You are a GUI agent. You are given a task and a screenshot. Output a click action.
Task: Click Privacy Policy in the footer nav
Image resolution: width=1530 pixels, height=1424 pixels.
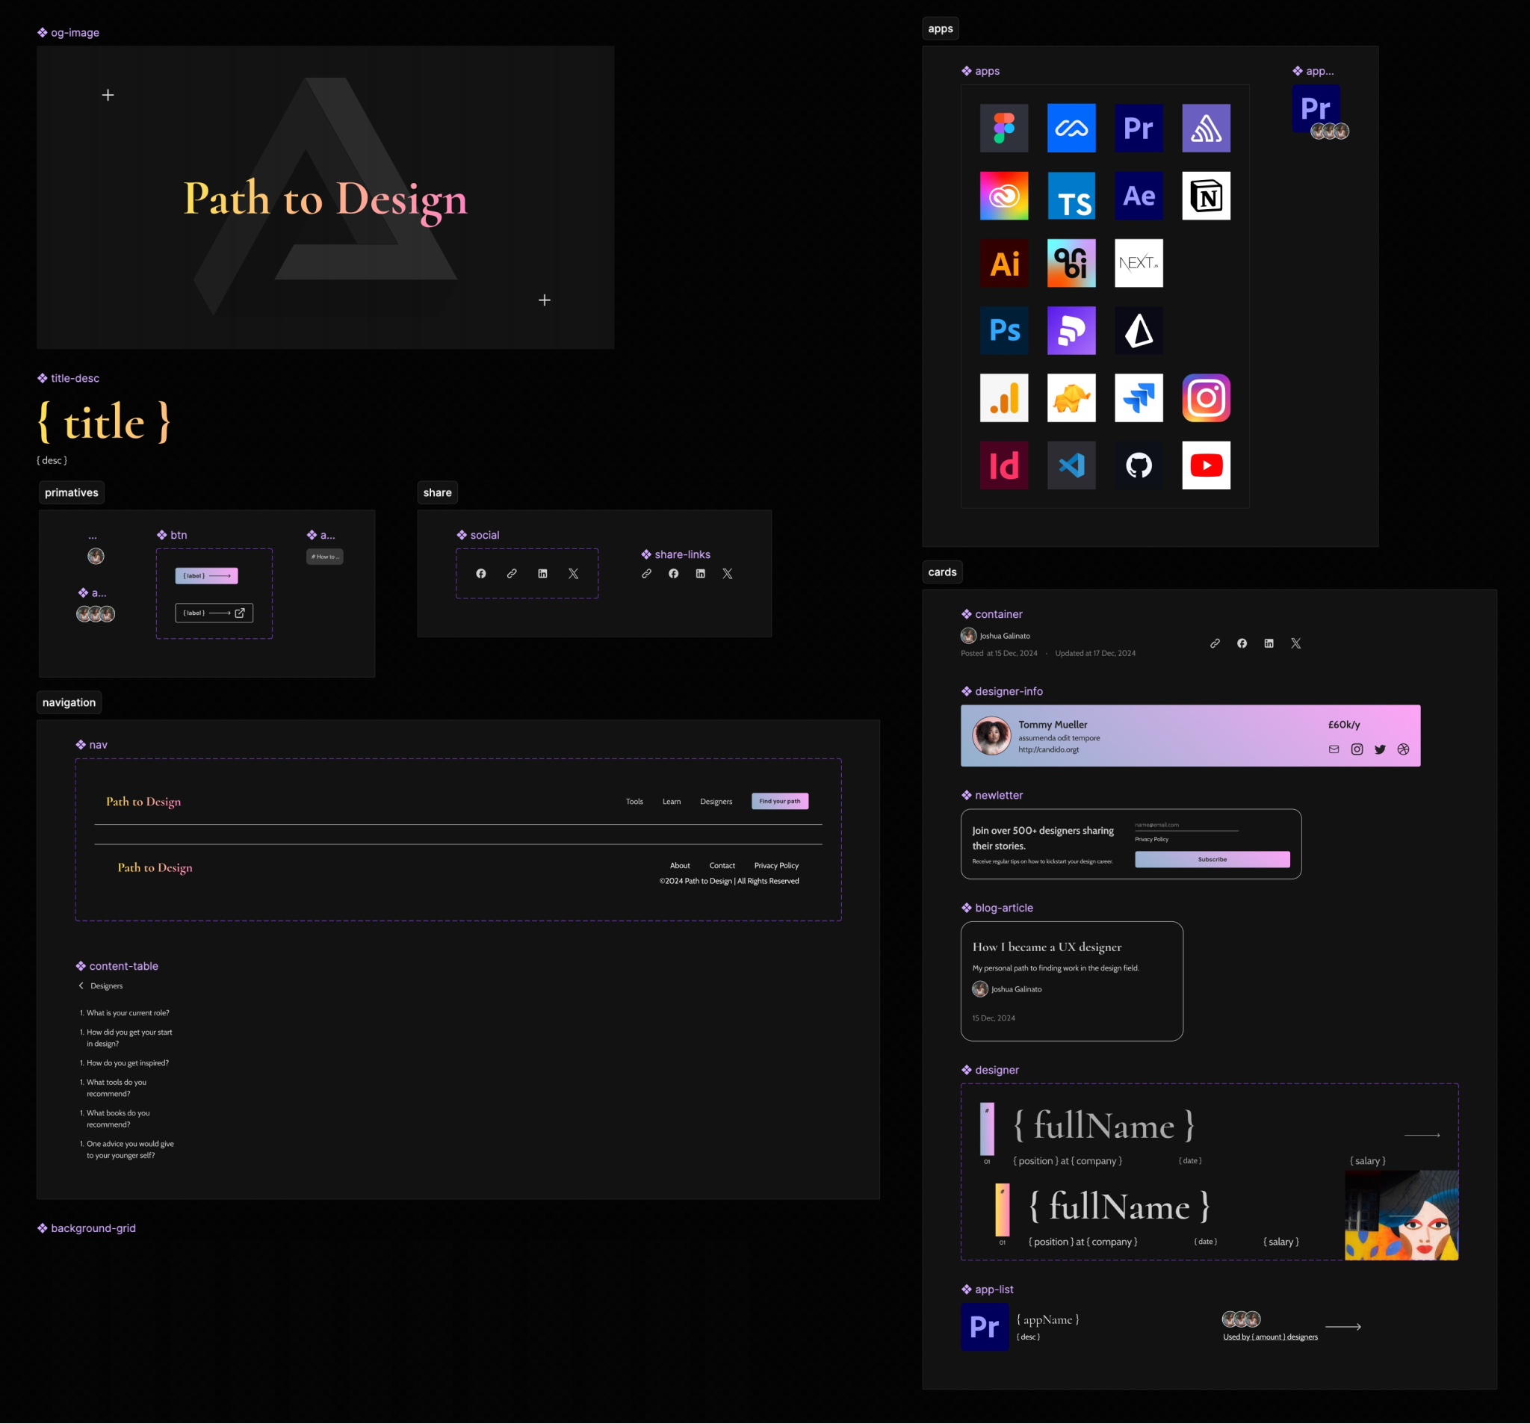click(x=775, y=865)
